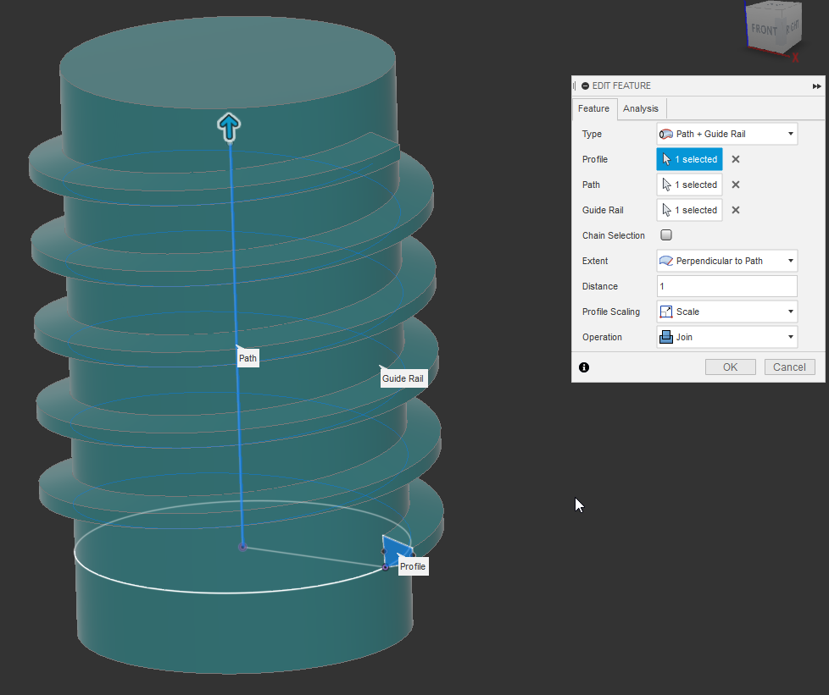This screenshot has height=695, width=829.
Task: Open the Operation dropdown set to Join
Action: point(726,337)
